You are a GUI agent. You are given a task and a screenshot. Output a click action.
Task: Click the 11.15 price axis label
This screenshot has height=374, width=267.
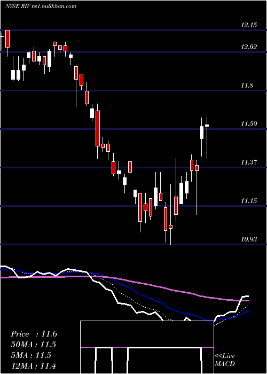(249, 200)
